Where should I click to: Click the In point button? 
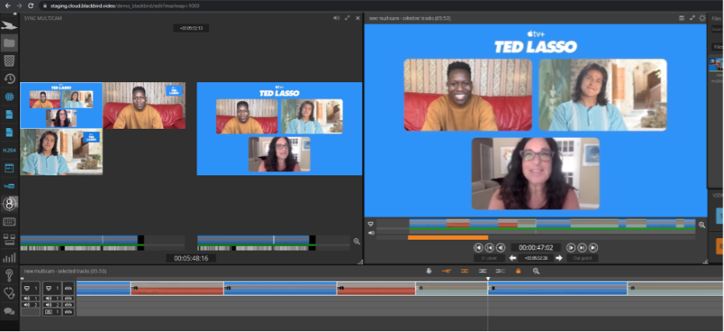coord(489,258)
